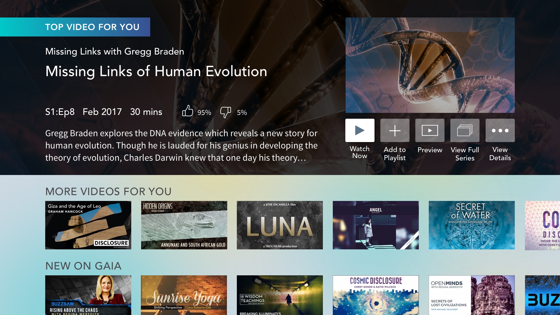Click the episode description paragraph
The width and height of the screenshot is (560, 315).
pos(181,145)
